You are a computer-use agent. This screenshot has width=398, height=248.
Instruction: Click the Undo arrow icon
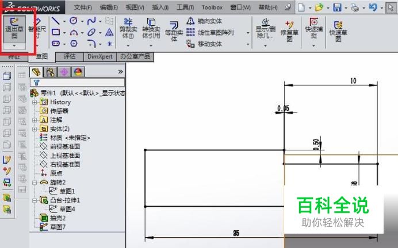pos(373,7)
